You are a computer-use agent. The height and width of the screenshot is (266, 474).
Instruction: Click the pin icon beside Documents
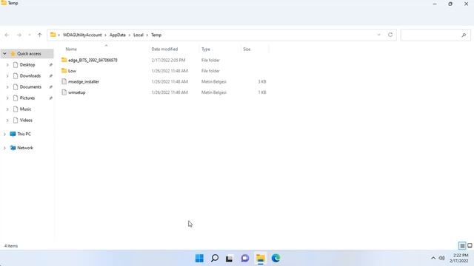pos(51,87)
